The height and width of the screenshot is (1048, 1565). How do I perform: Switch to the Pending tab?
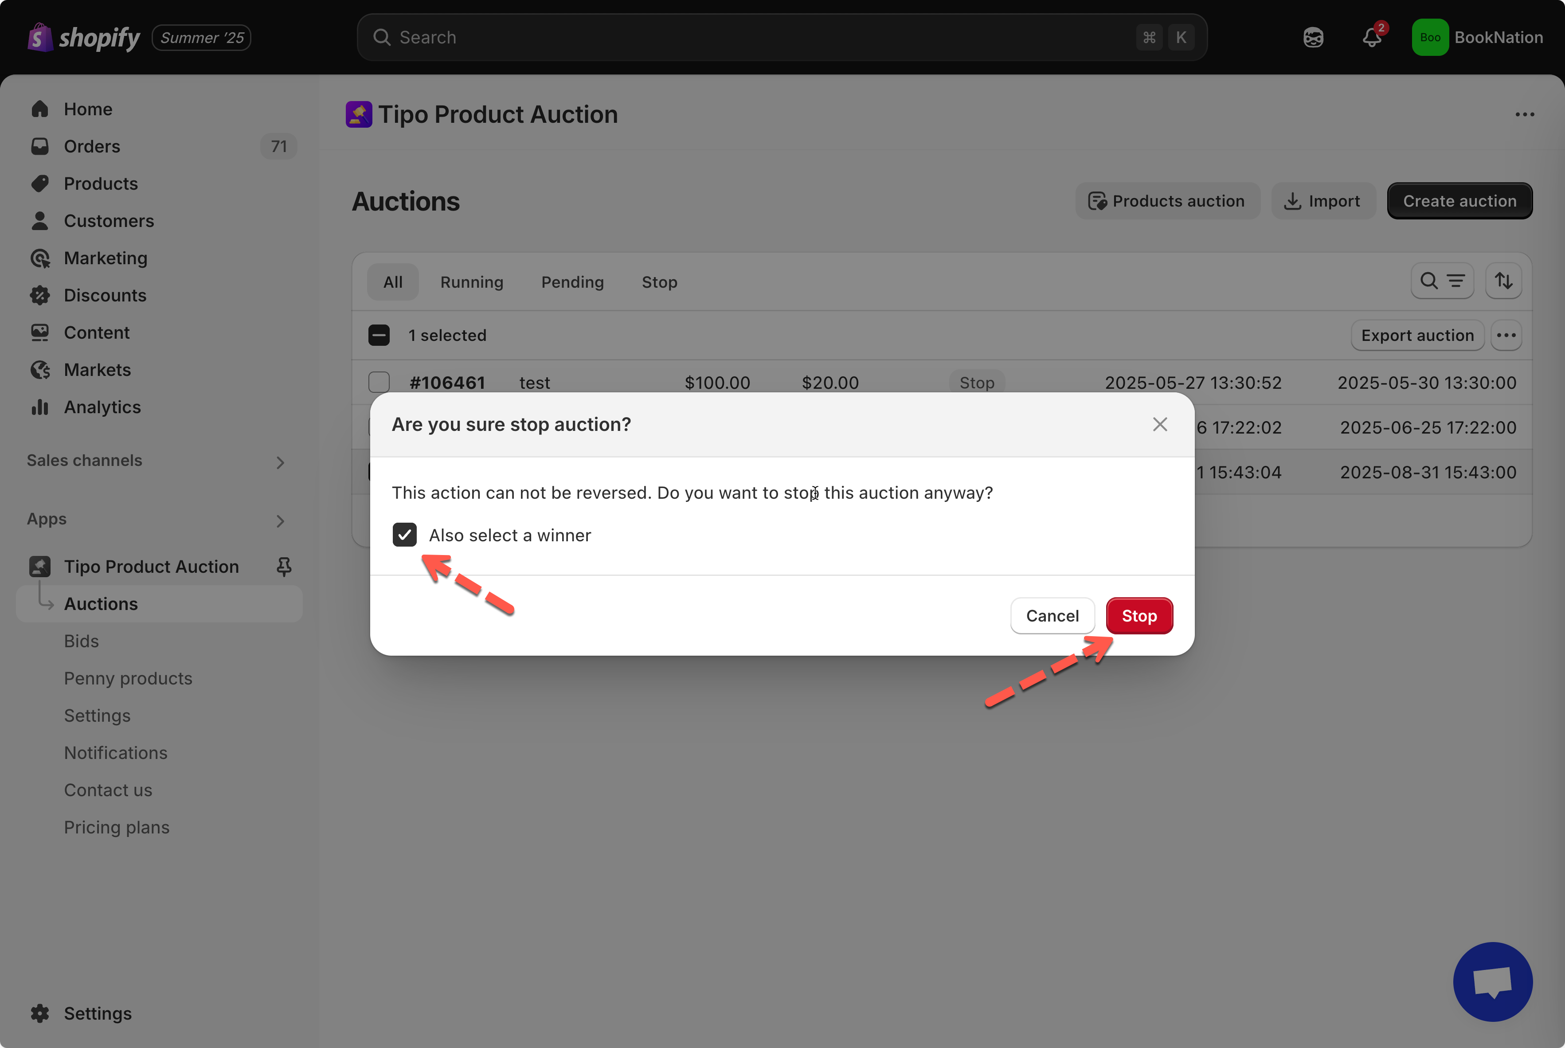click(572, 282)
